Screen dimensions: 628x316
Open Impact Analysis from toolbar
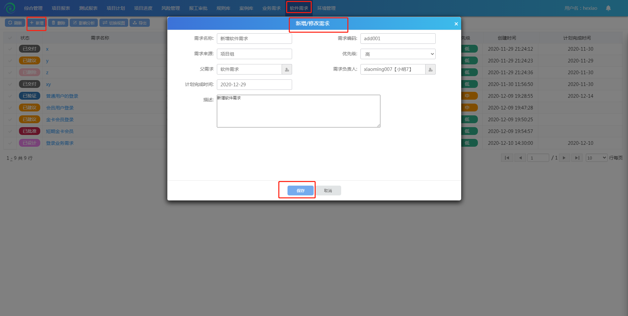point(84,23)
